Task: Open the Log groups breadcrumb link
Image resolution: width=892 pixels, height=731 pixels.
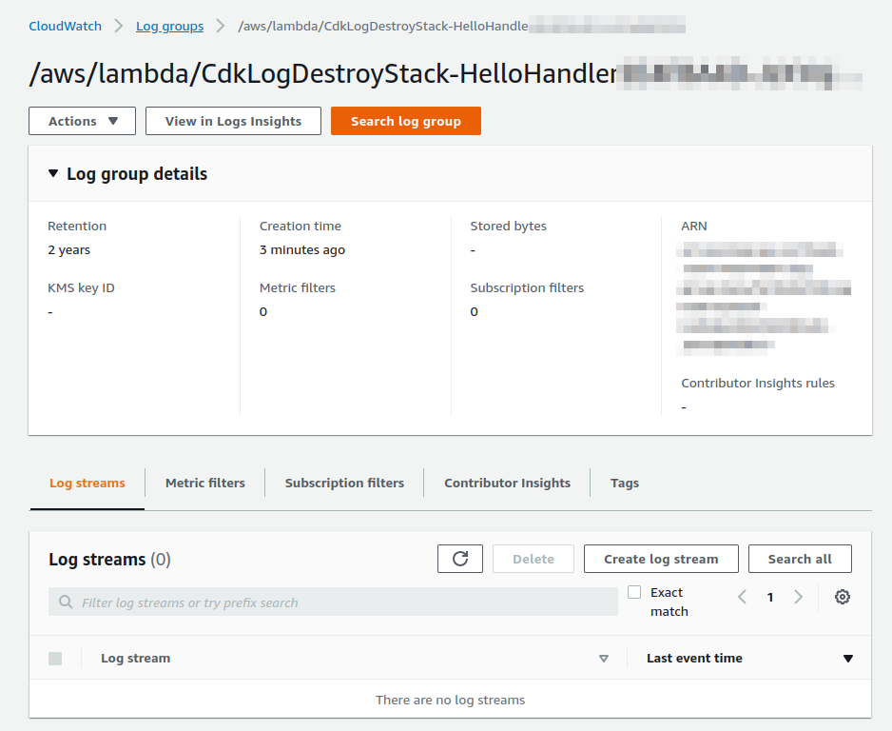Action: point(169,26)
